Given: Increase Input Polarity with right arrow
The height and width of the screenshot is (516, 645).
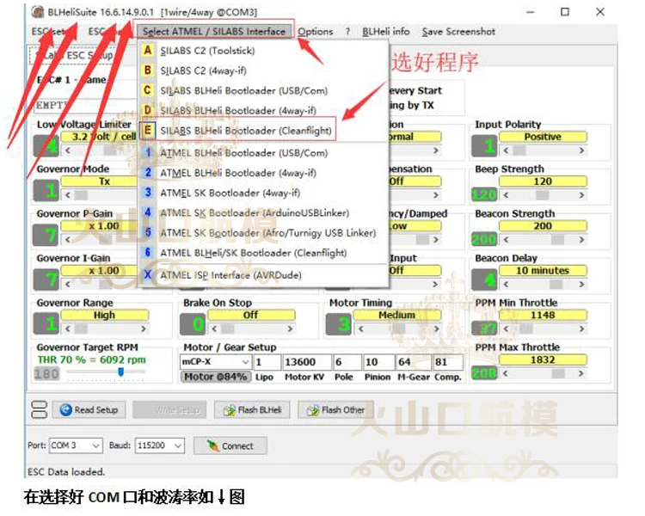Looking at the screenshot, I should 581,150.
